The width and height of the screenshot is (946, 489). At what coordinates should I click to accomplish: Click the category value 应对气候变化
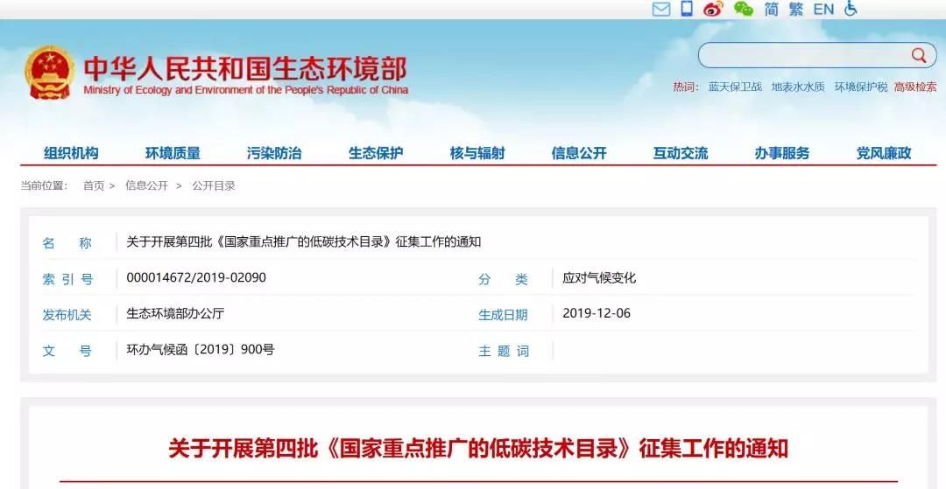[x=599, y=278]
